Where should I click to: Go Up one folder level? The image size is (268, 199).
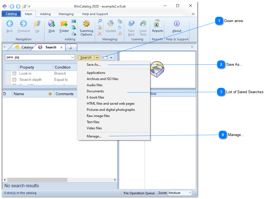click(37, 24)
